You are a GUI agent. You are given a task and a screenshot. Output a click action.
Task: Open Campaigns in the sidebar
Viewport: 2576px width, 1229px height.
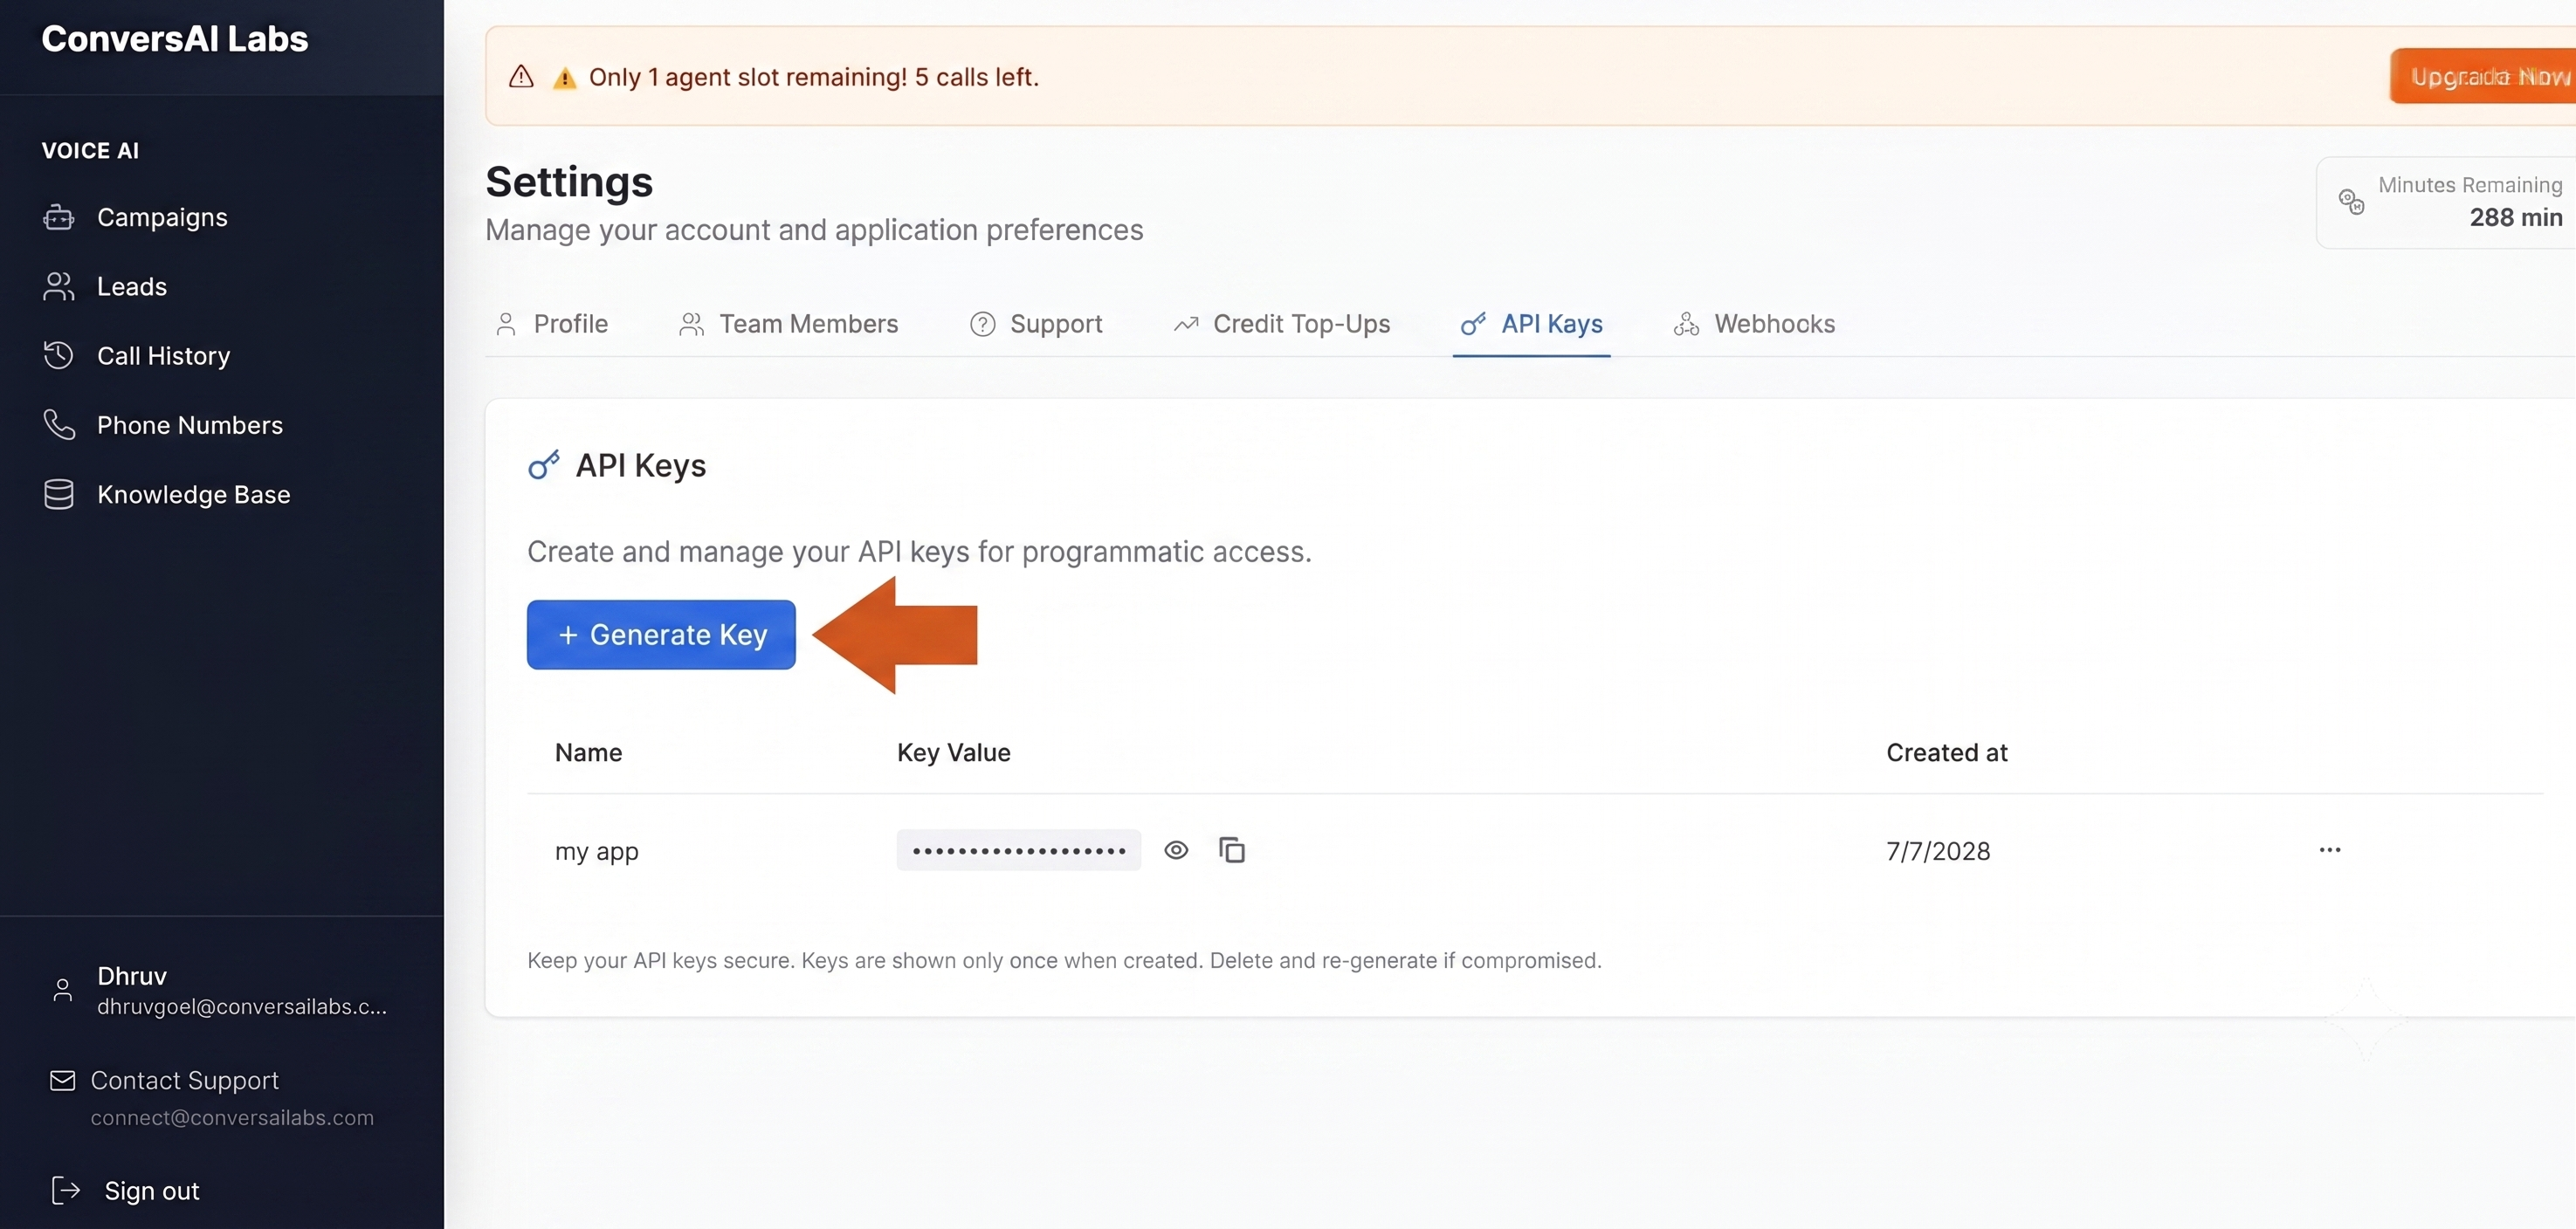(162, 217)
